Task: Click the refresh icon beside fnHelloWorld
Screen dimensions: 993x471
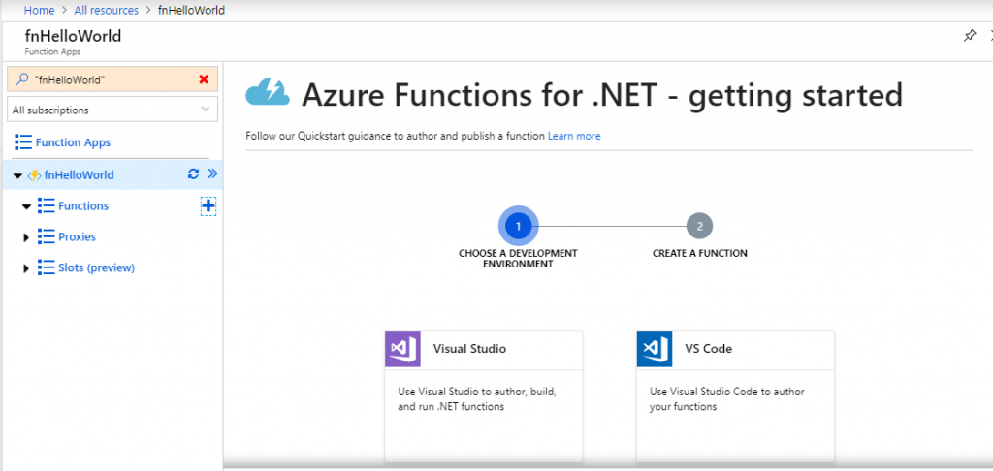Action: (x=194, y=174)
